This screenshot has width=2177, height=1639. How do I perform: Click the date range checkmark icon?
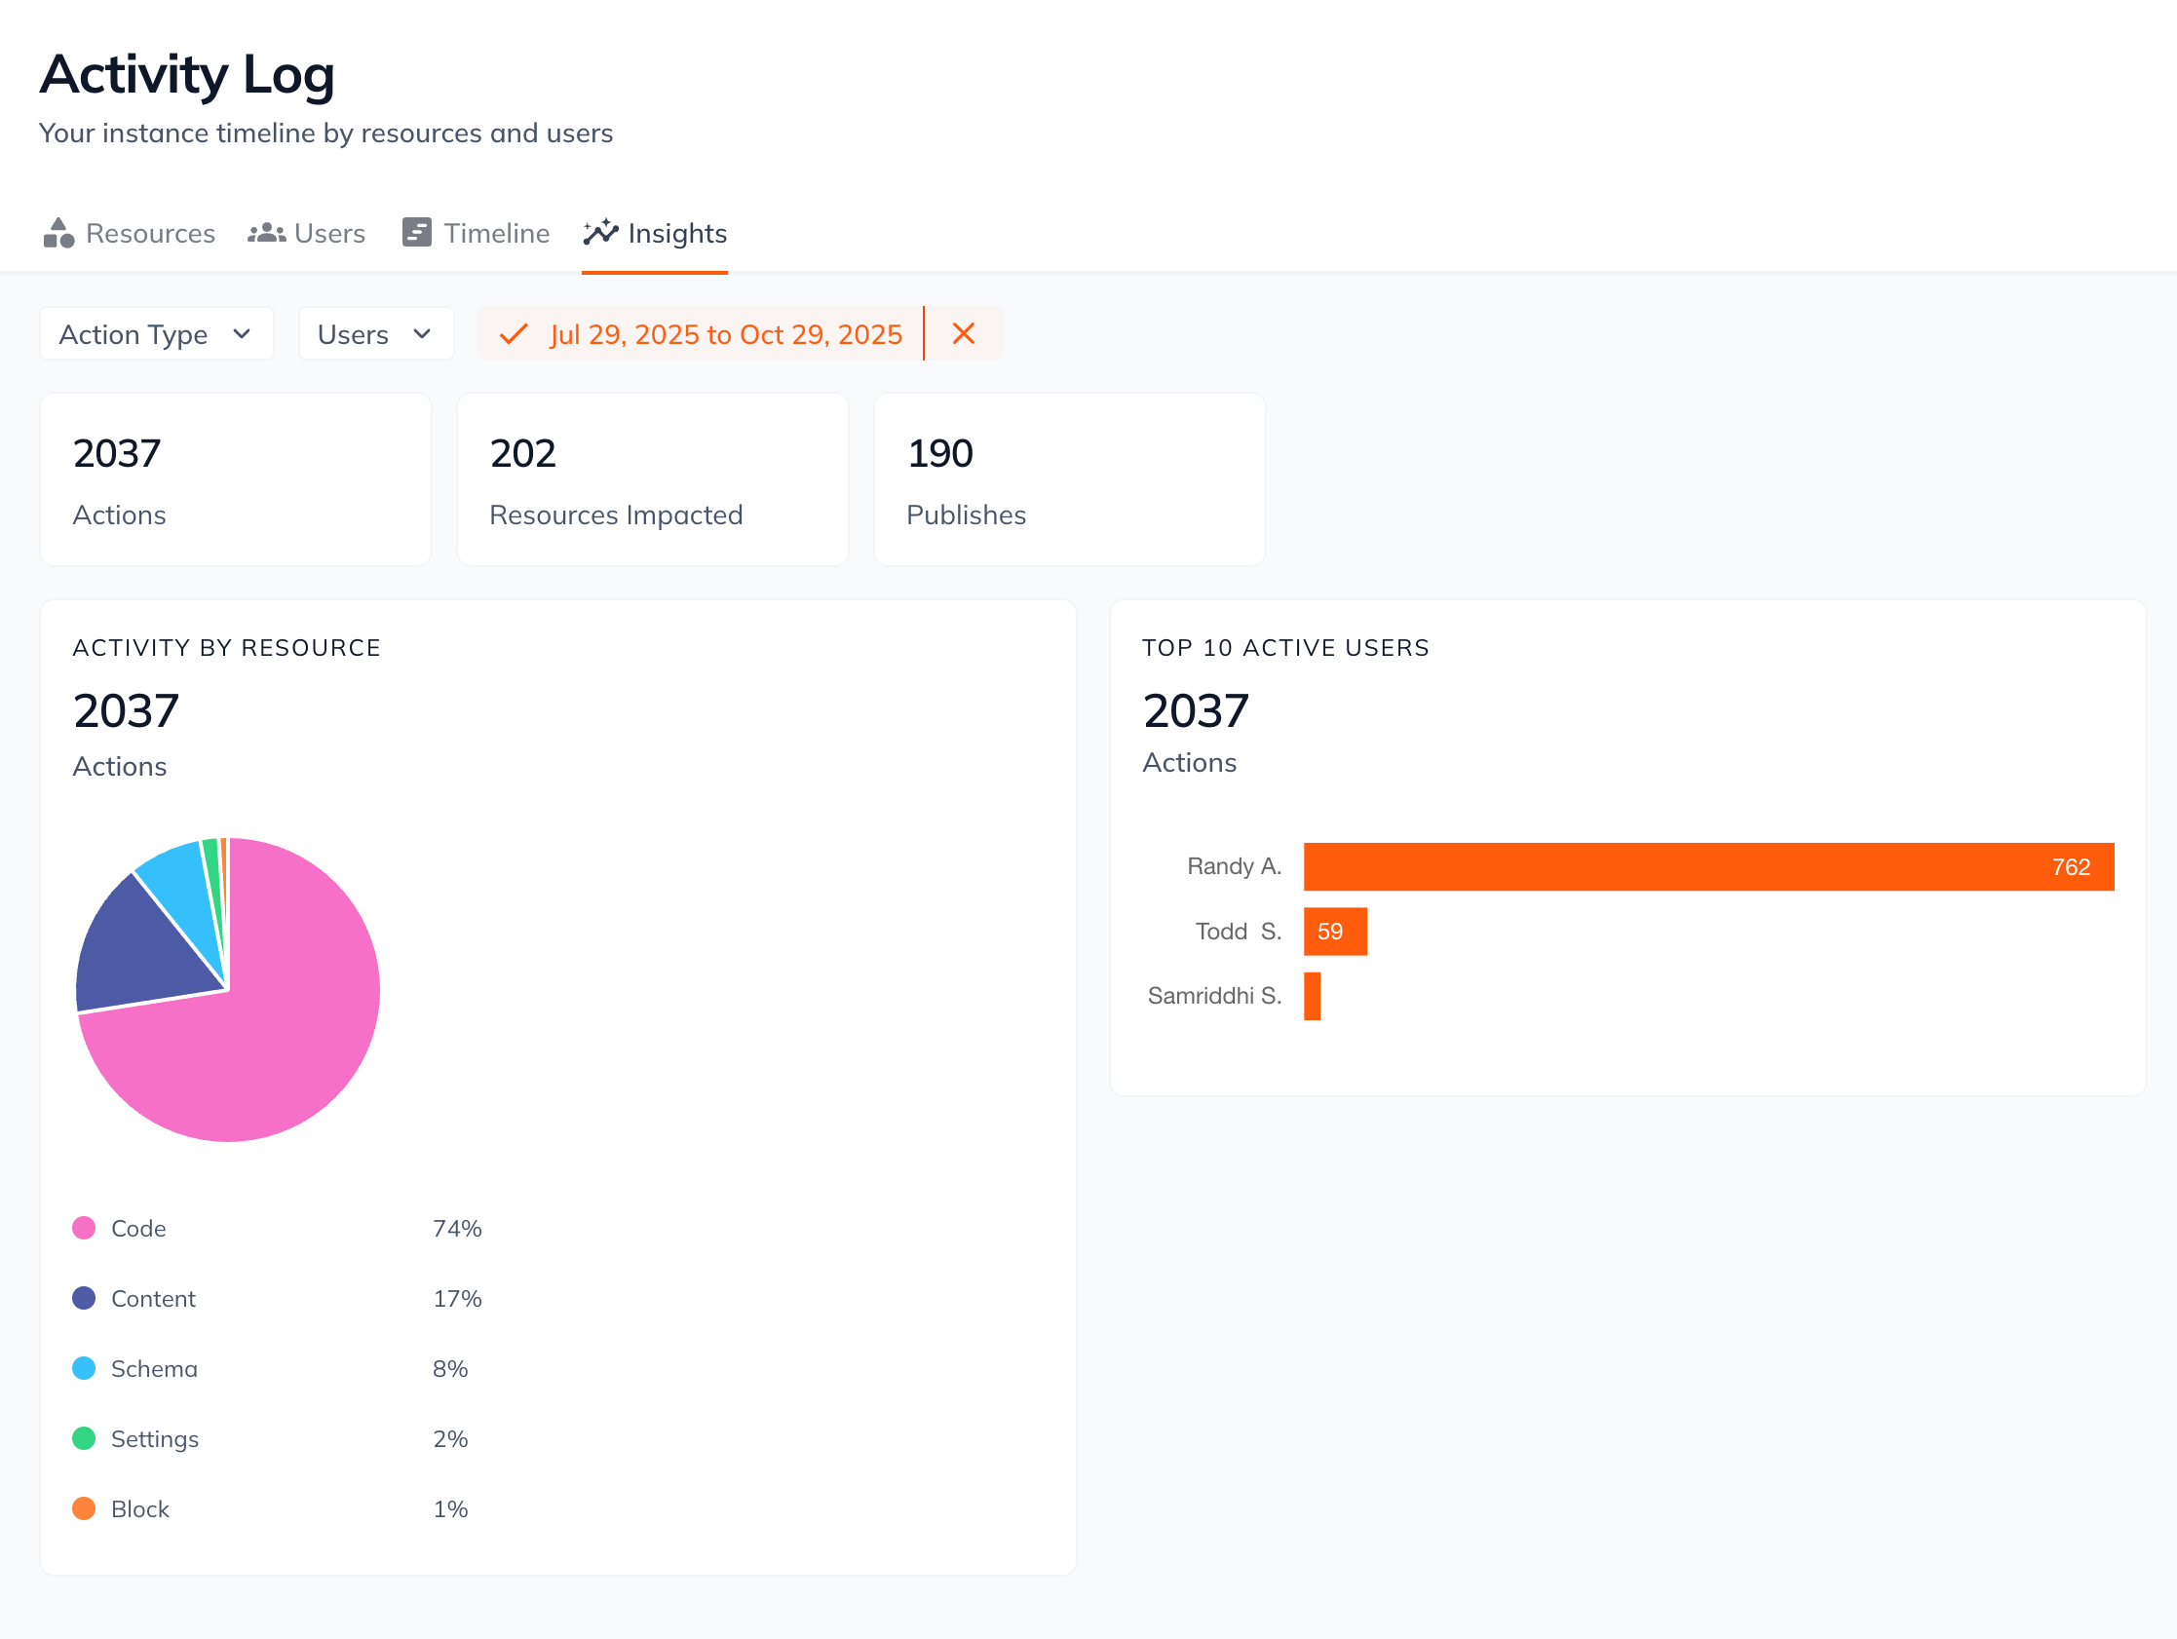514,334
